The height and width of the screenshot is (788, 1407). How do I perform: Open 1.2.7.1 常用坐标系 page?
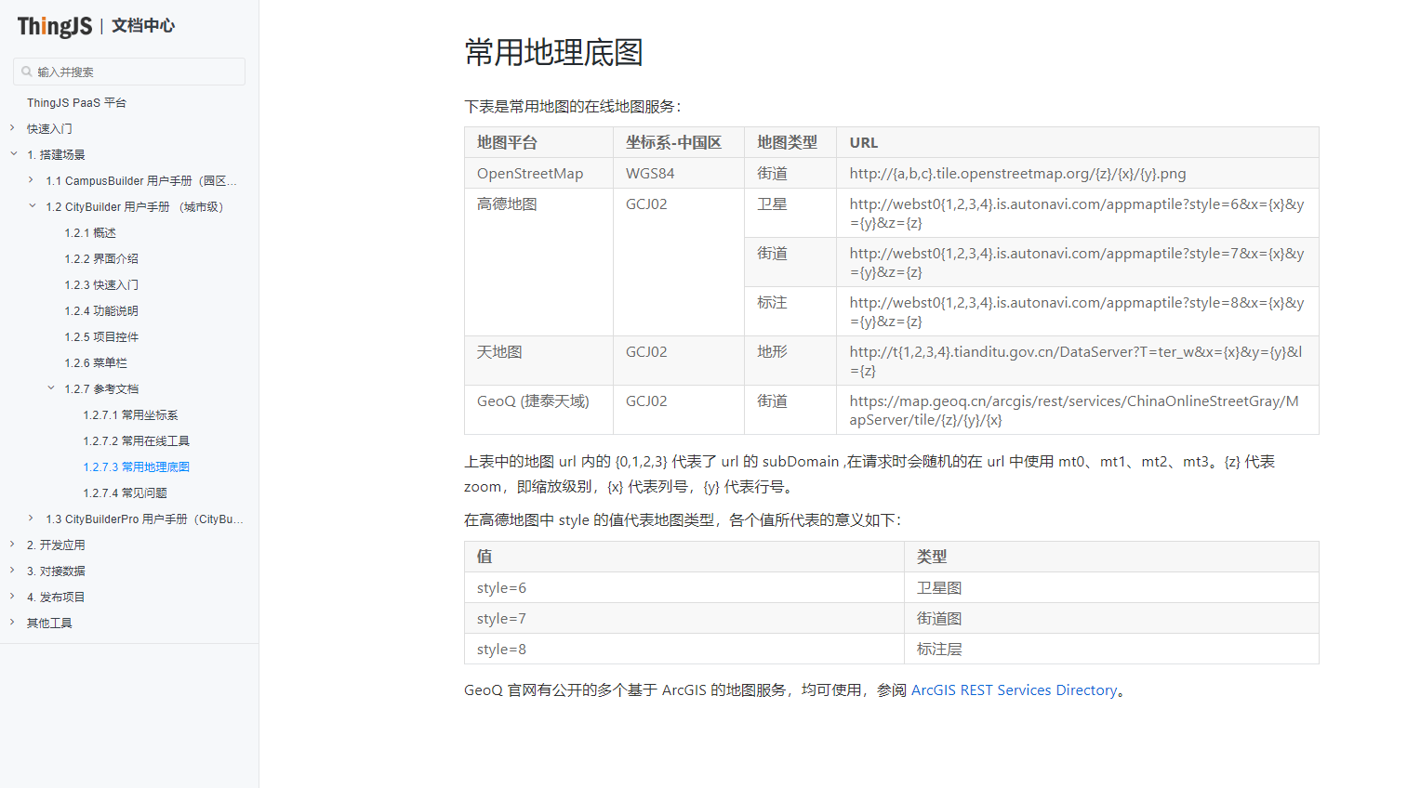(130, 415)
